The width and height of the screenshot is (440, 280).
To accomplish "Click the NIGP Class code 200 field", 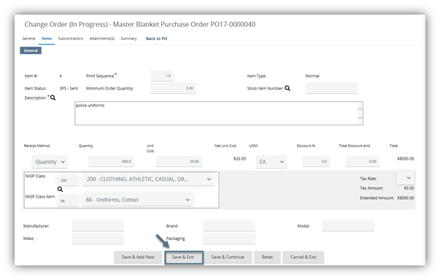I will pos(68,180).
